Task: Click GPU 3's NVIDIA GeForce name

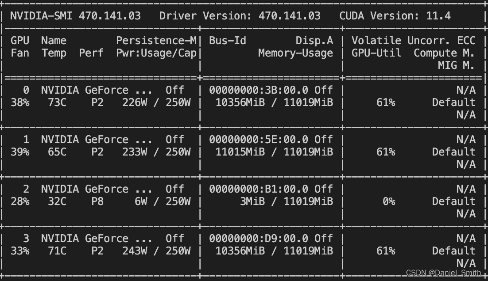Action: pos(97,239)
